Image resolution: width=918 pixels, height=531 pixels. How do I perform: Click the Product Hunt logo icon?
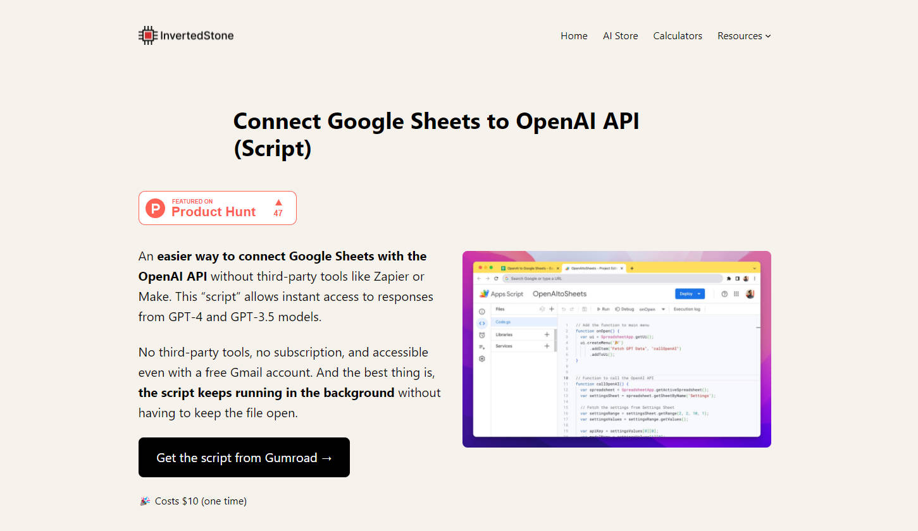tap(155, 208)
